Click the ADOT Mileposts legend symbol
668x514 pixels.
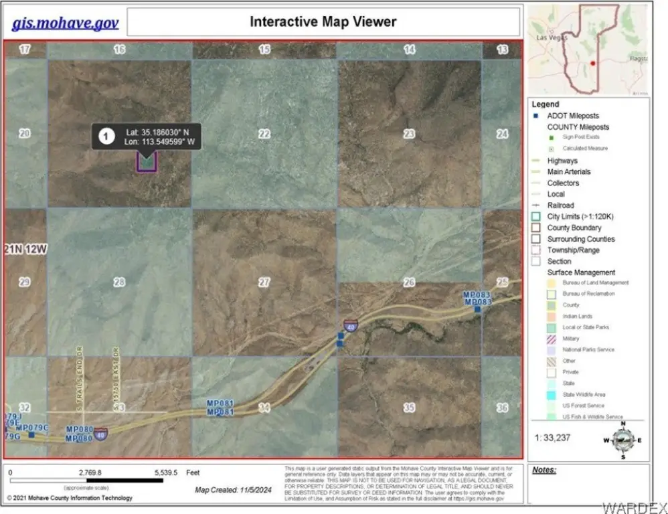pyautogui.click(x=536, y=116)
